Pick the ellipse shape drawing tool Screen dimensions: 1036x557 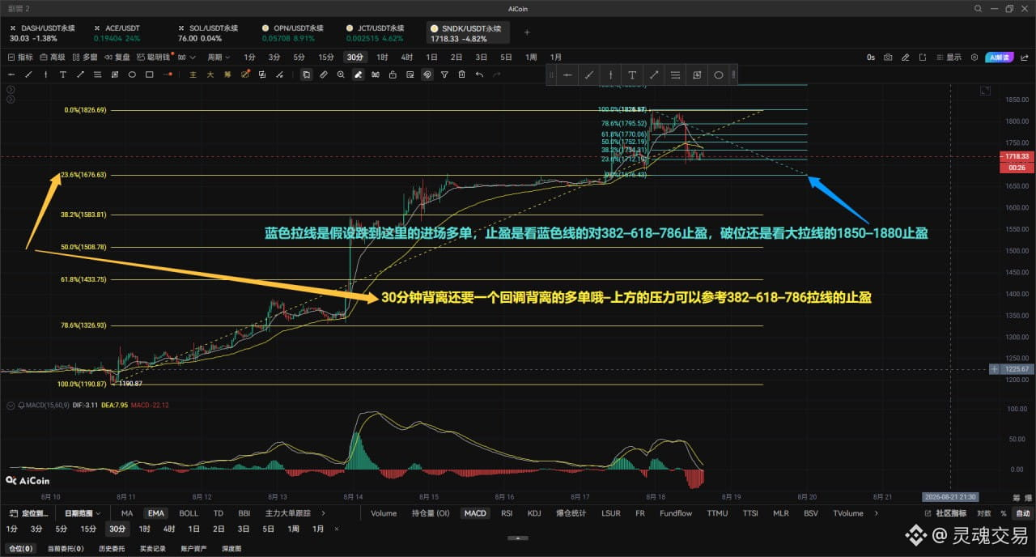click(132, 74)
